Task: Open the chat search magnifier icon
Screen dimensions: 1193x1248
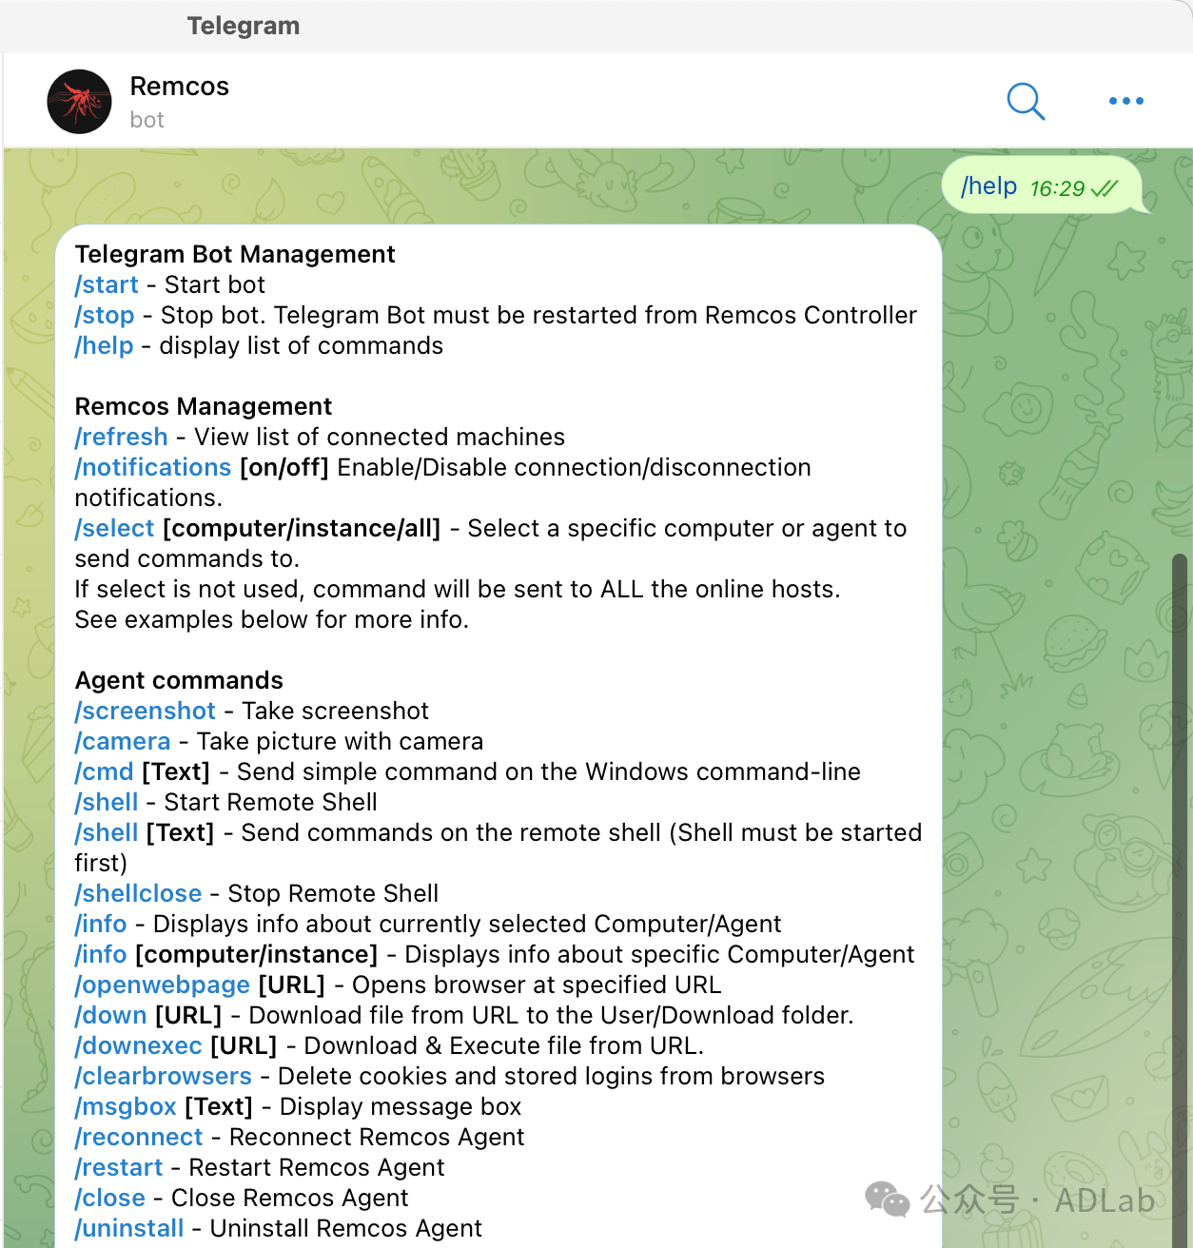Action: pyautogui.click(x=1026, y=101)
